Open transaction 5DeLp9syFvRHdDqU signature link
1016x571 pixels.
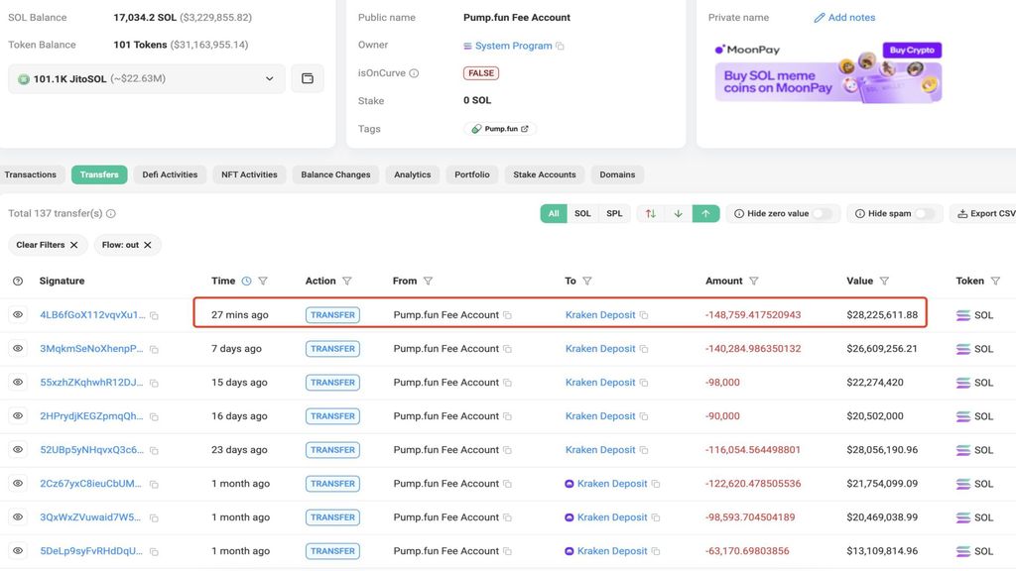point(91,551)
